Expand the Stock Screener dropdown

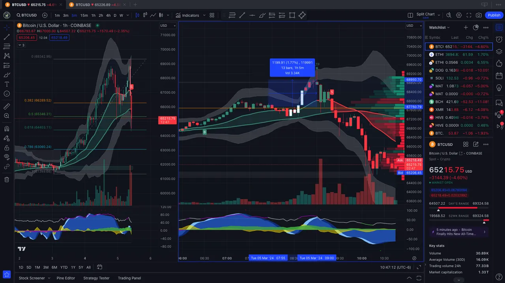point(49,278)
